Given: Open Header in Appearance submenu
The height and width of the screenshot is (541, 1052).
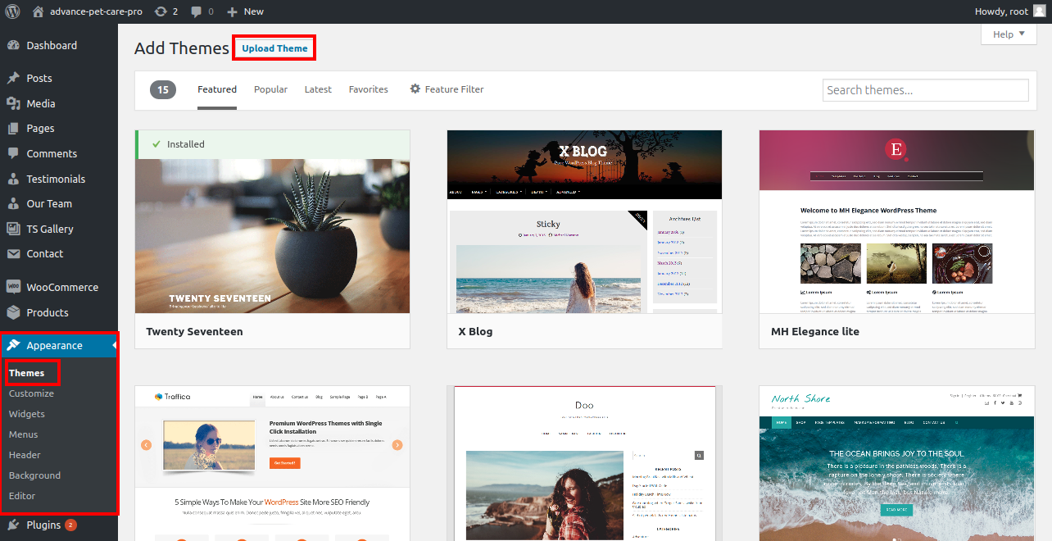Looking at the screenshot, I should coord(25,455).
